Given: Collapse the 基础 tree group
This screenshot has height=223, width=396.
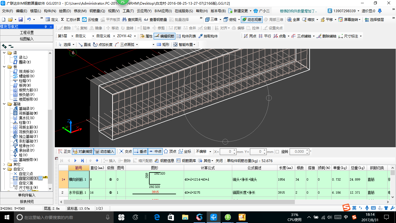Looking at the screenshot, I should (4, 104).
